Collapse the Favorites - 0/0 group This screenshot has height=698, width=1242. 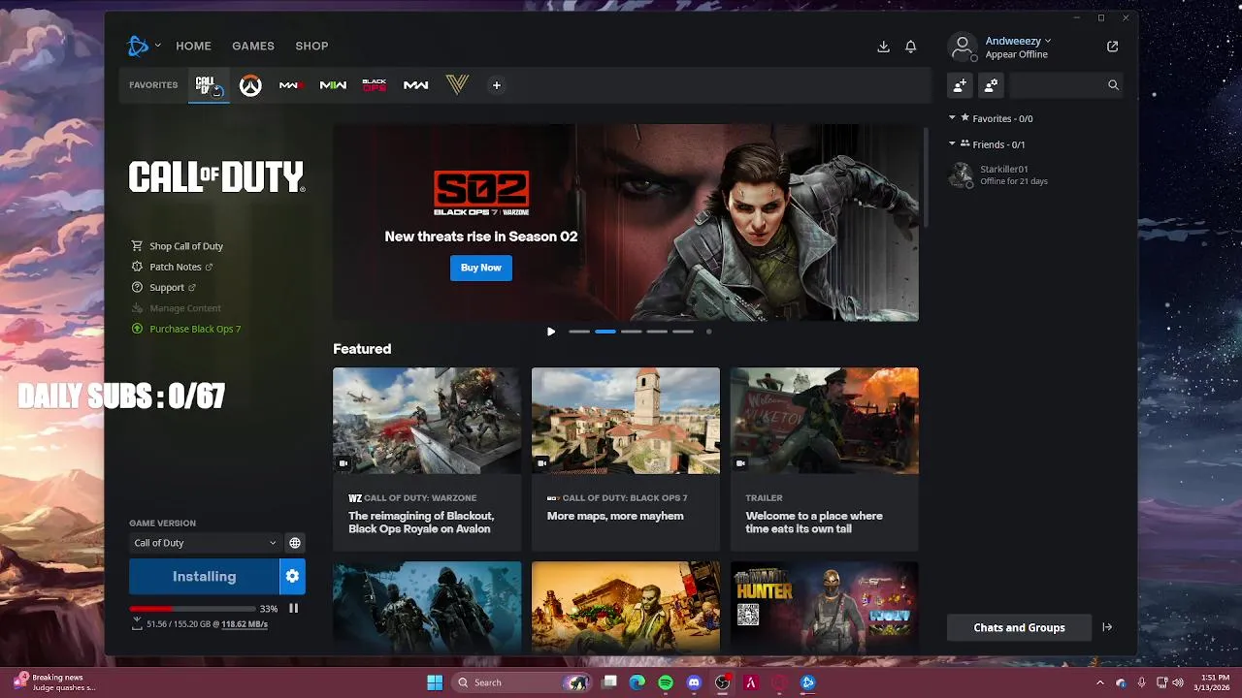[952, 118]
